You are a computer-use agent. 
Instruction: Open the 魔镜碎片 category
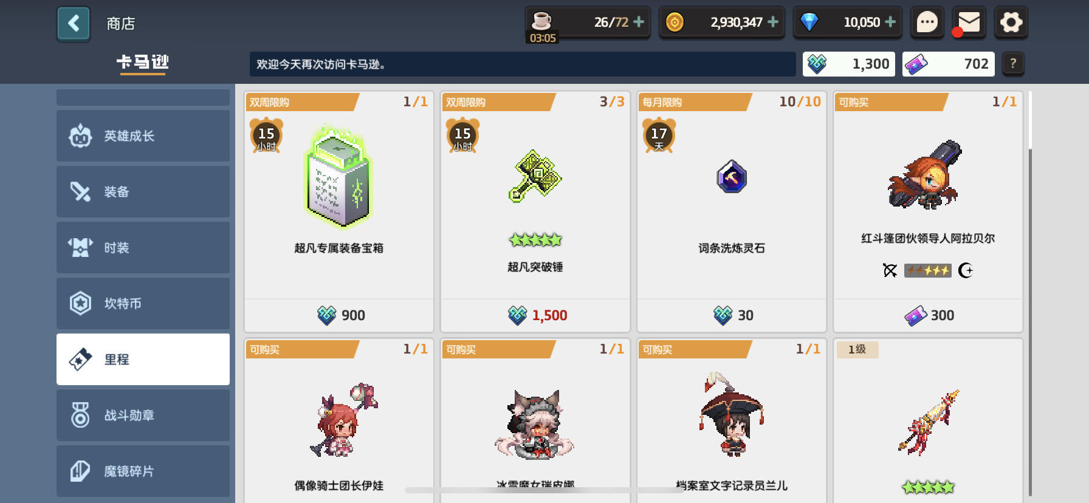(143, 471)
